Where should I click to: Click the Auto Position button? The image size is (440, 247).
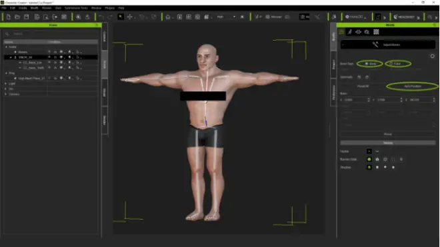[x=413, y=87]
